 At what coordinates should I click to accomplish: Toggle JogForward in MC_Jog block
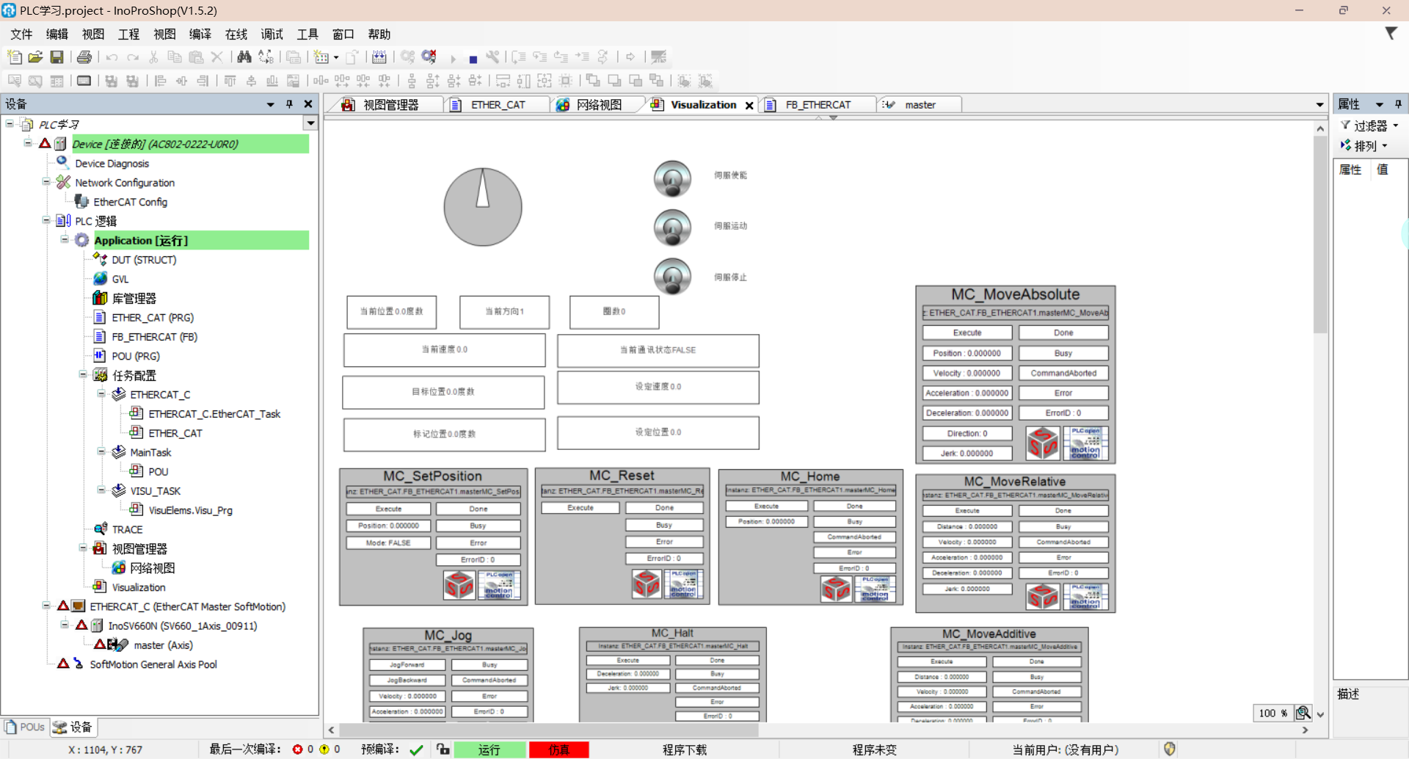(x=407, y=665)
